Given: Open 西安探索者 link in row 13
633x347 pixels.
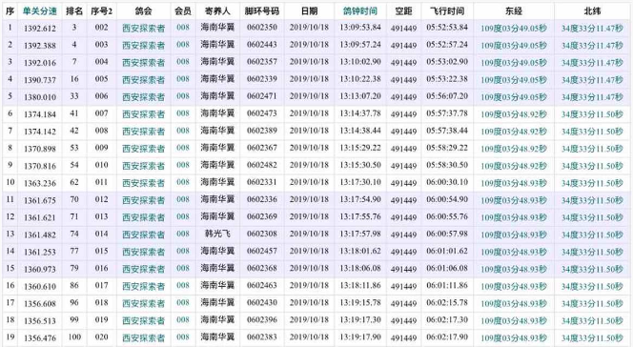Looking at the screenshot, I should tap(144, 235).
